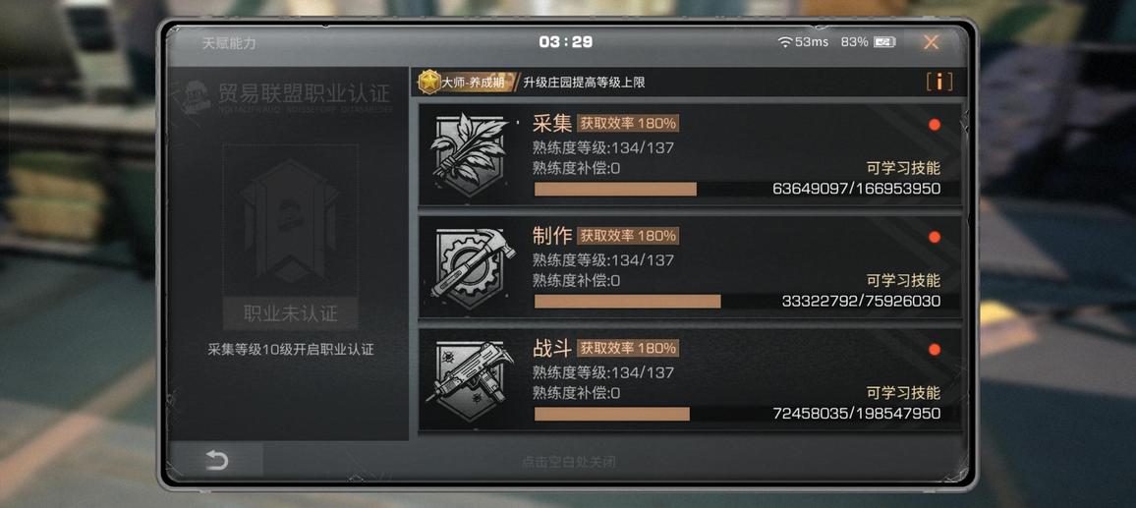Tap the red notification dot on Crafting
Screen dimensions: 1136x508
click(x=934, y=237)
